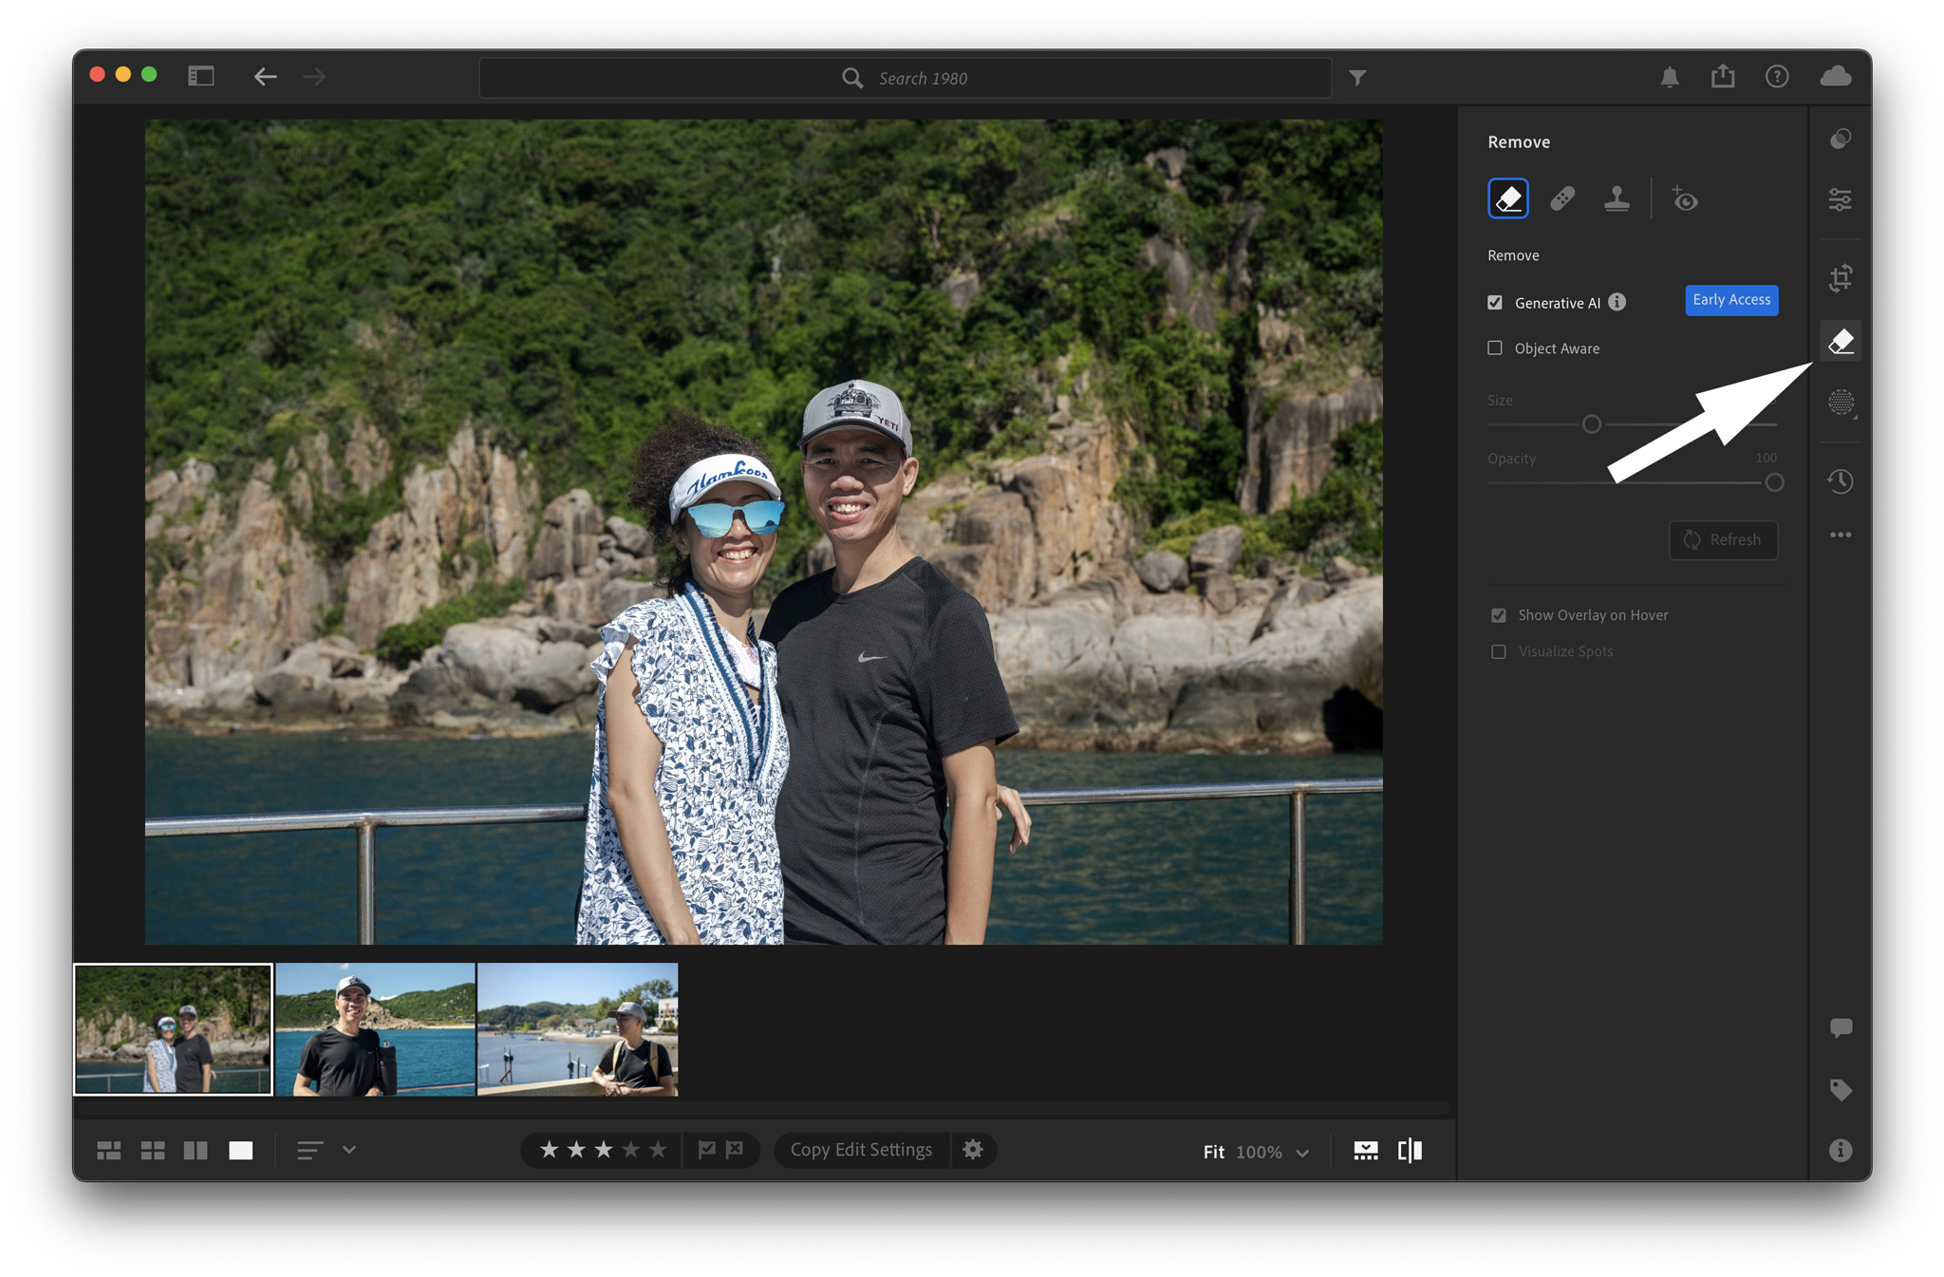1944x1277 pixels.
Task: Switch to single photo detail view
Action: [241, 1151]
